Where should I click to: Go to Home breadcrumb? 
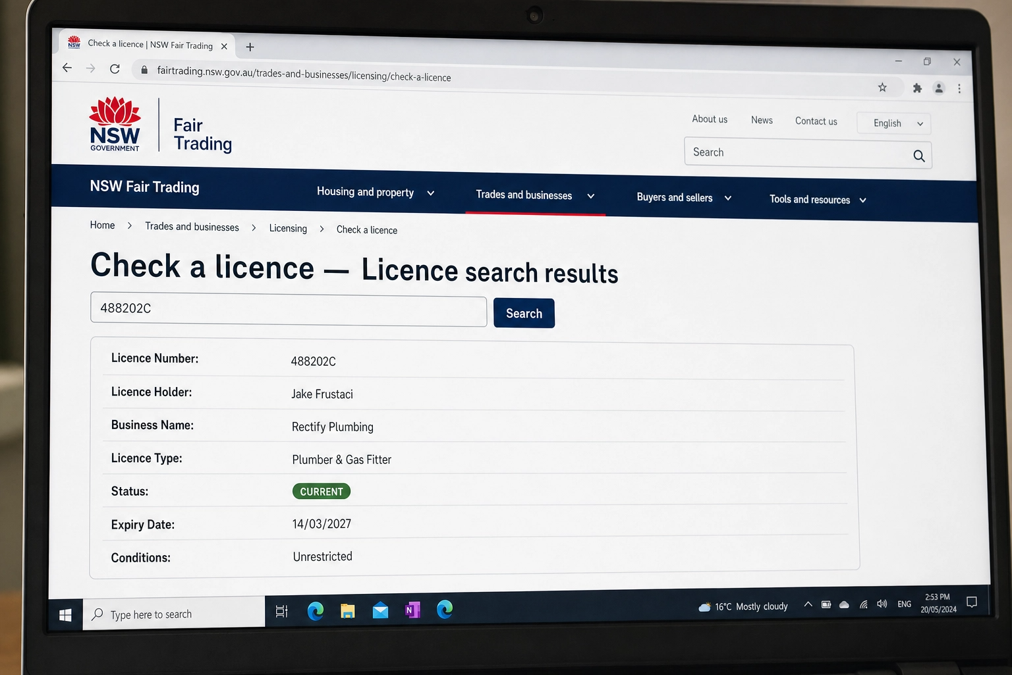point(102,225)
